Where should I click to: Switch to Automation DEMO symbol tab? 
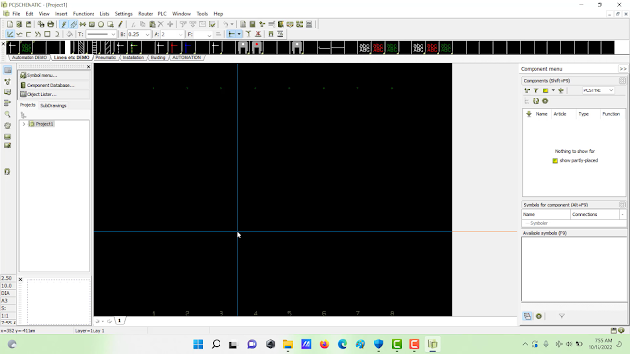tap(29, 57)
